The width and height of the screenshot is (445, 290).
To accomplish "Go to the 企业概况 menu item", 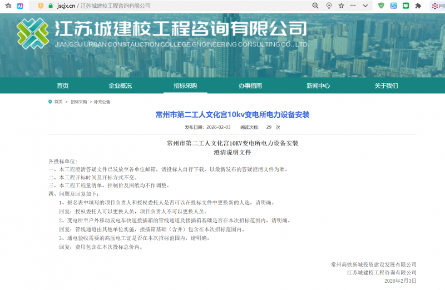I will coord(120,86).
